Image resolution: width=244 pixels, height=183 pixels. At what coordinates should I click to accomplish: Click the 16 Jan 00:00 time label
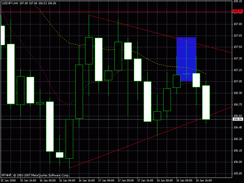click(x=48, y=181)
